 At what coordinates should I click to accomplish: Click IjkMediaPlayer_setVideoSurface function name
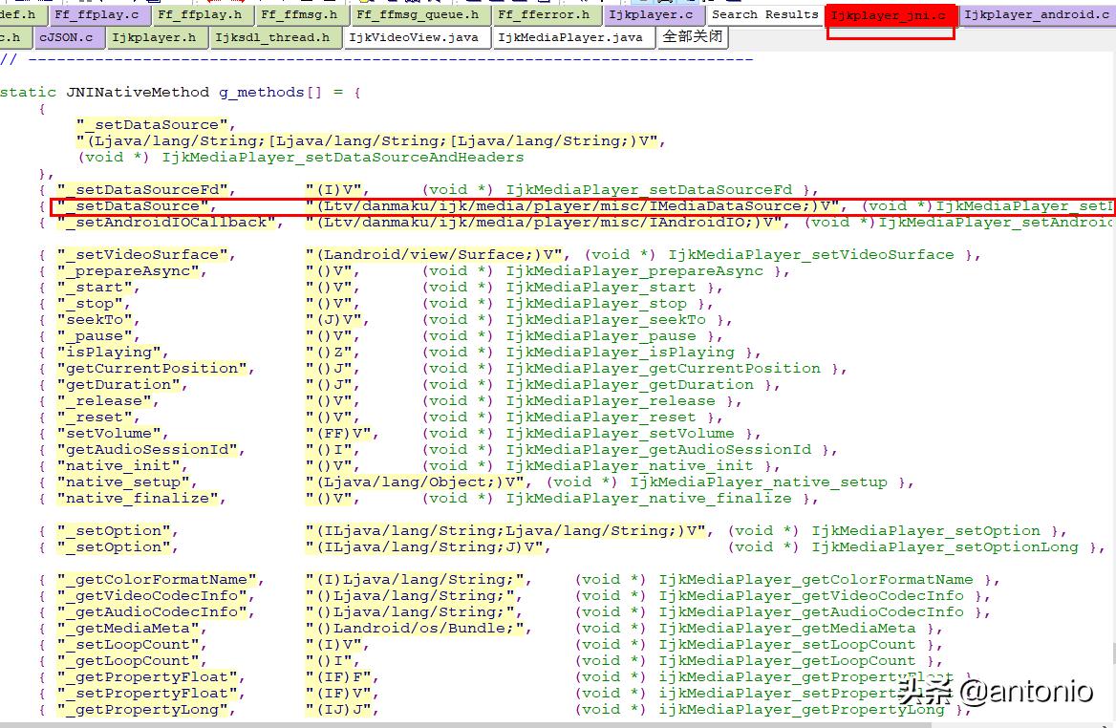pyautogui.click(x=810, y=255)
